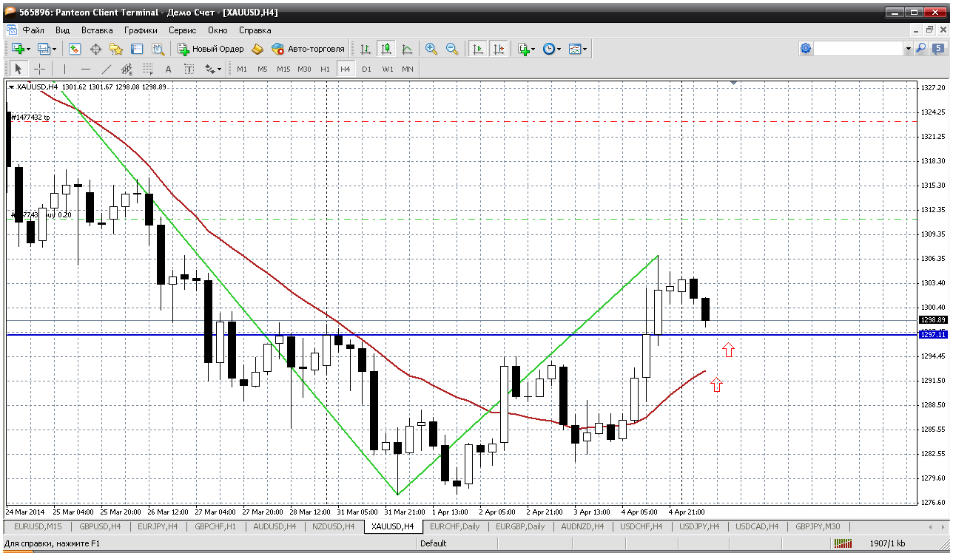The width and height of the screenshot is (953, 553).
Task: Click the Новый Ордер button
Action: pyautogui.click(x=210, y=49)
